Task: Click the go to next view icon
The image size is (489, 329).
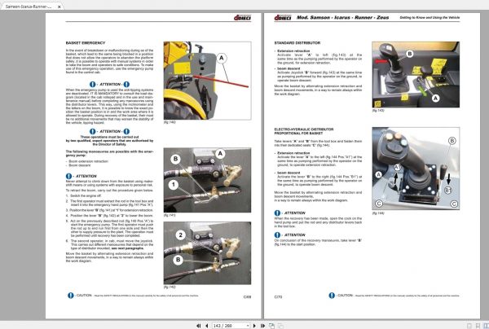Action: (x=280, y=326)
